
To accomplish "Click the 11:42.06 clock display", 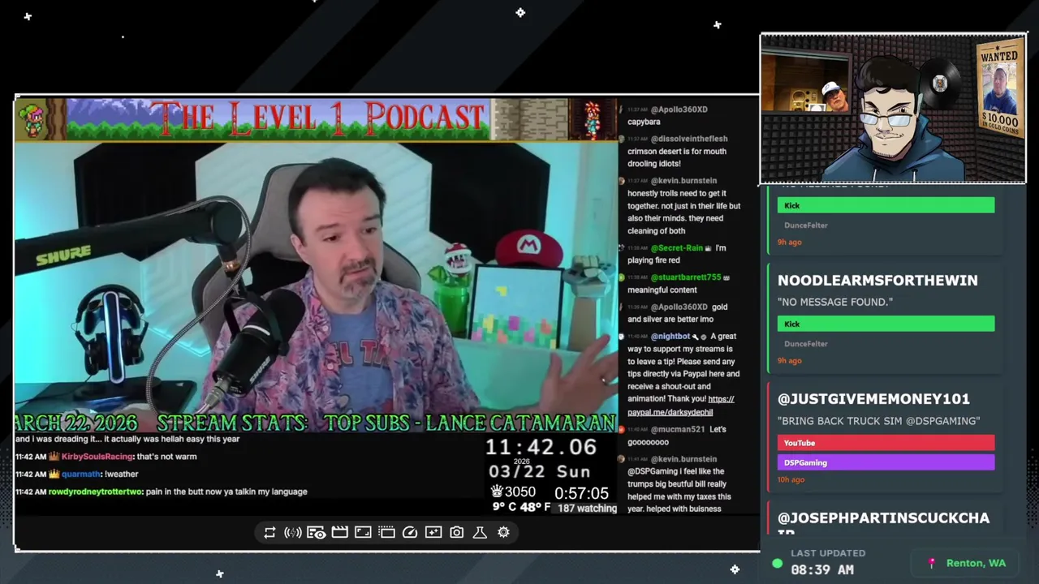I will [541, 447].
